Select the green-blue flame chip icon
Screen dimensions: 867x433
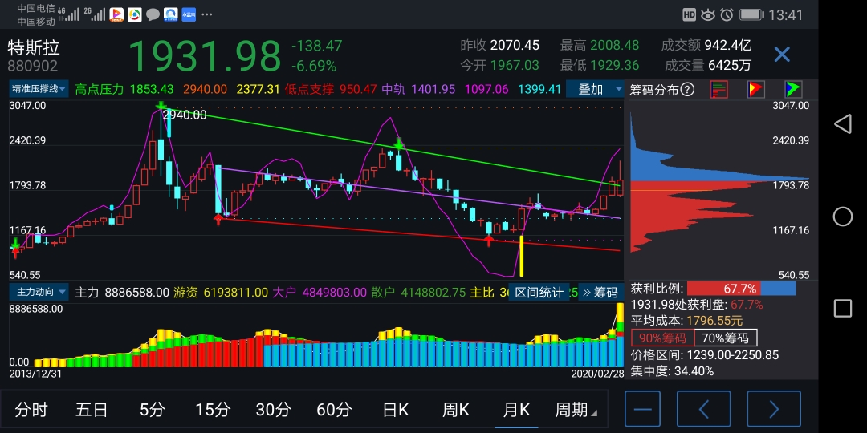(x=793, y=90)
